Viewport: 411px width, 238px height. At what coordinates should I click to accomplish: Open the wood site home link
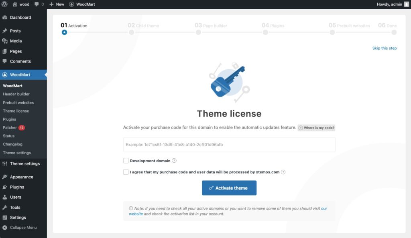21,4
